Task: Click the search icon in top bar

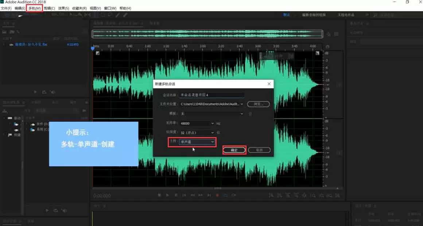Action: click(x=375, y=15)
